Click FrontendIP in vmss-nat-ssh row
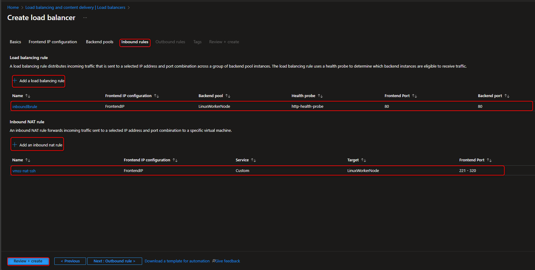Image resolution: width=535 pixels, height=270 pixels. (133, 170)
